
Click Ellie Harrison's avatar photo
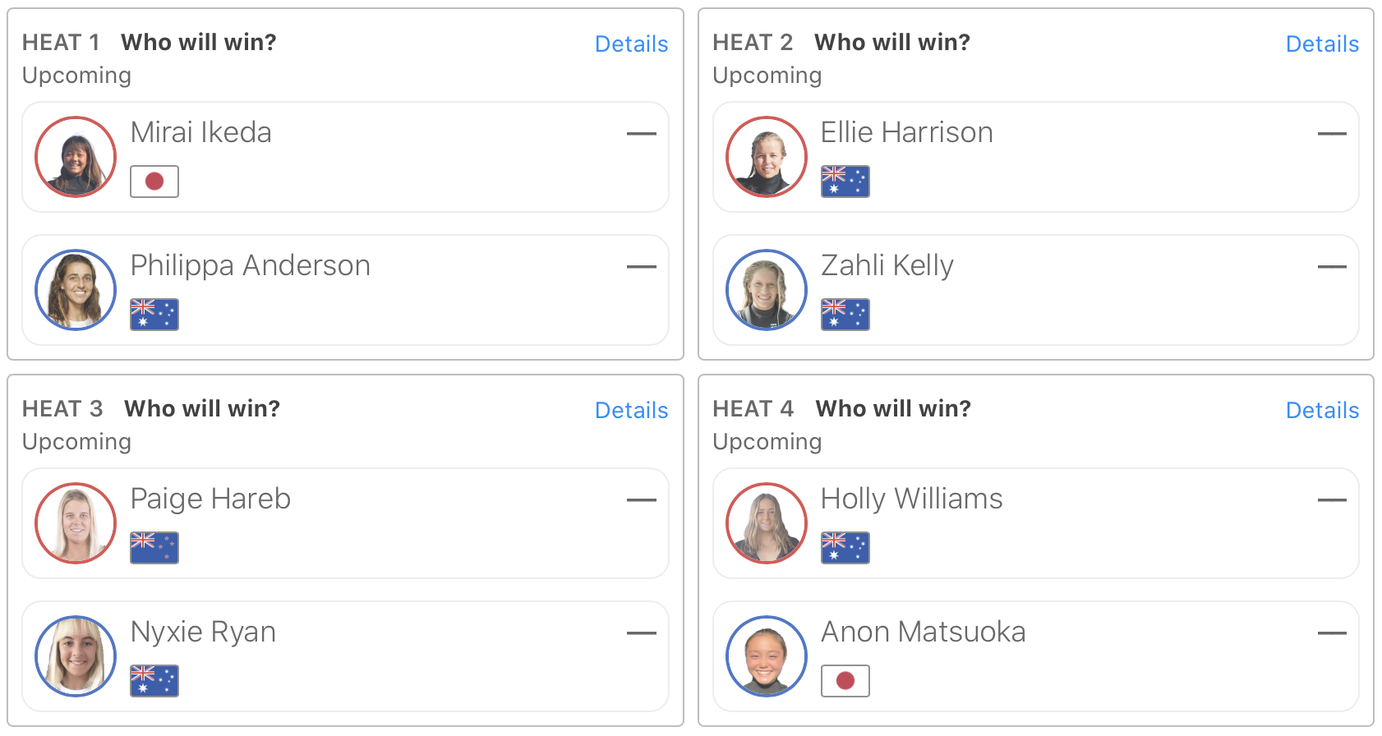click(x=766, y=157)
